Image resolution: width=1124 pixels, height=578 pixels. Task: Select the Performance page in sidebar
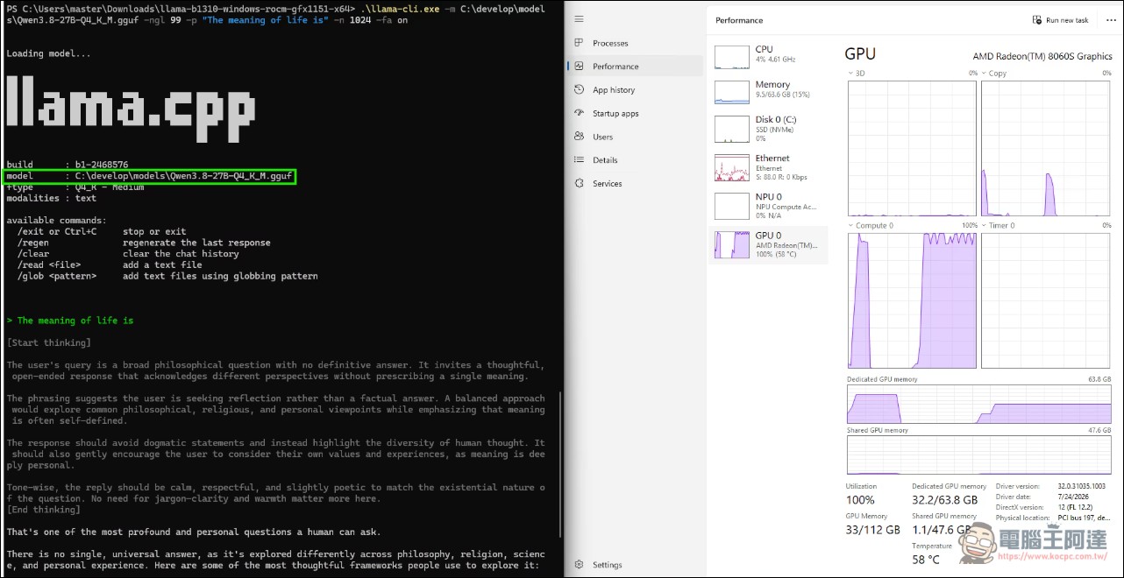point(635,67)
